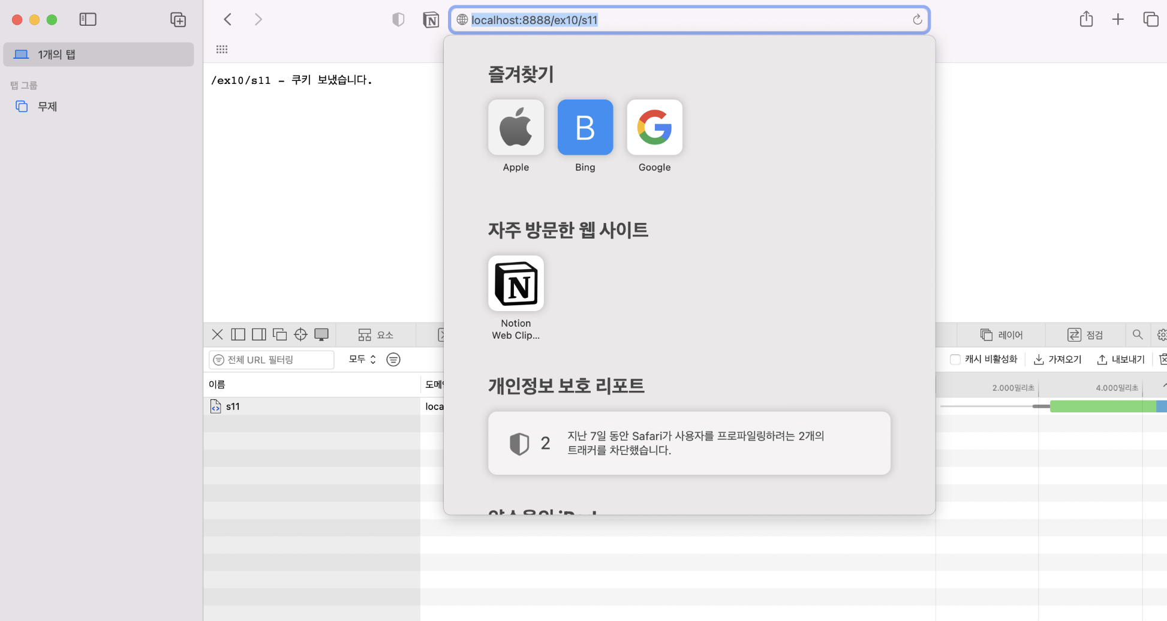
Task: Switch to the 점검 tab
Action: click(1085, 334)
